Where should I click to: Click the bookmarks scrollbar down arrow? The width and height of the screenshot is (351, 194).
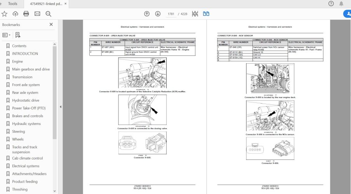[x=55, y=191]
